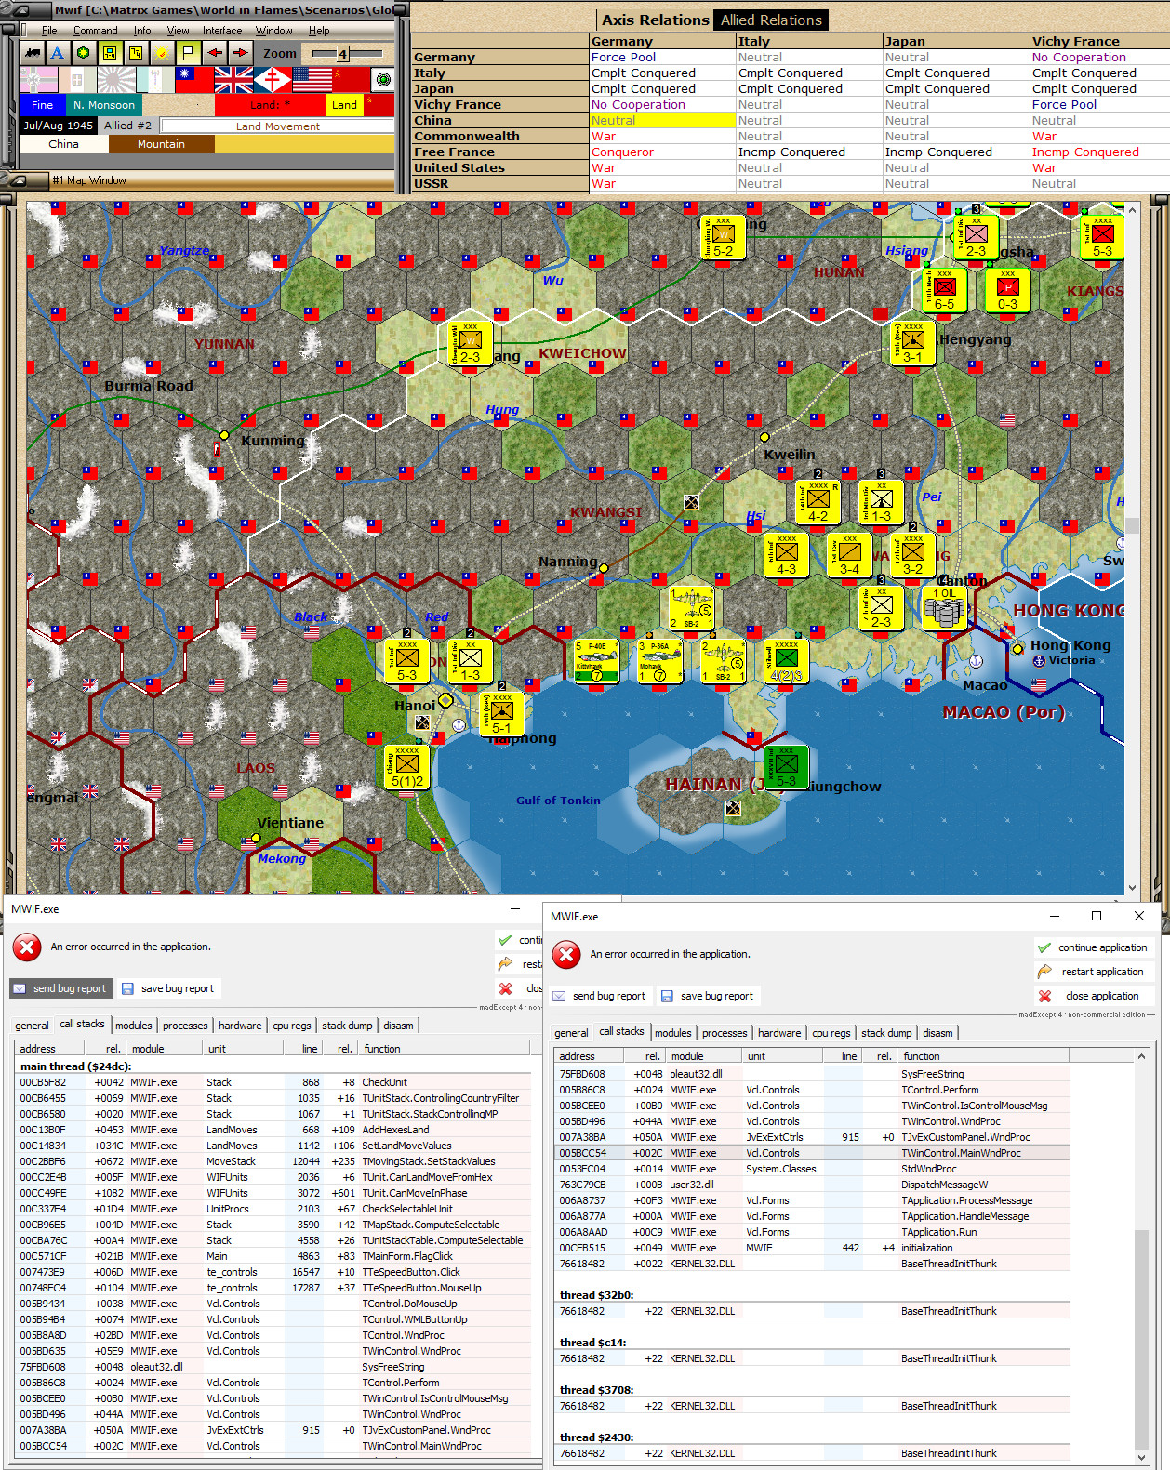Select the 1 OIL resource counter at Canton
This screenshot has height=1470, width=1170.
(945, 608)
